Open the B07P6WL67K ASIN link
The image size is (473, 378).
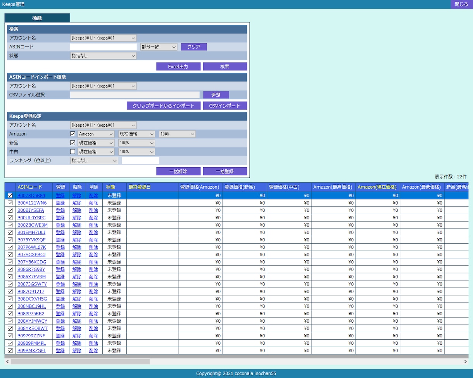pos(31,247)
